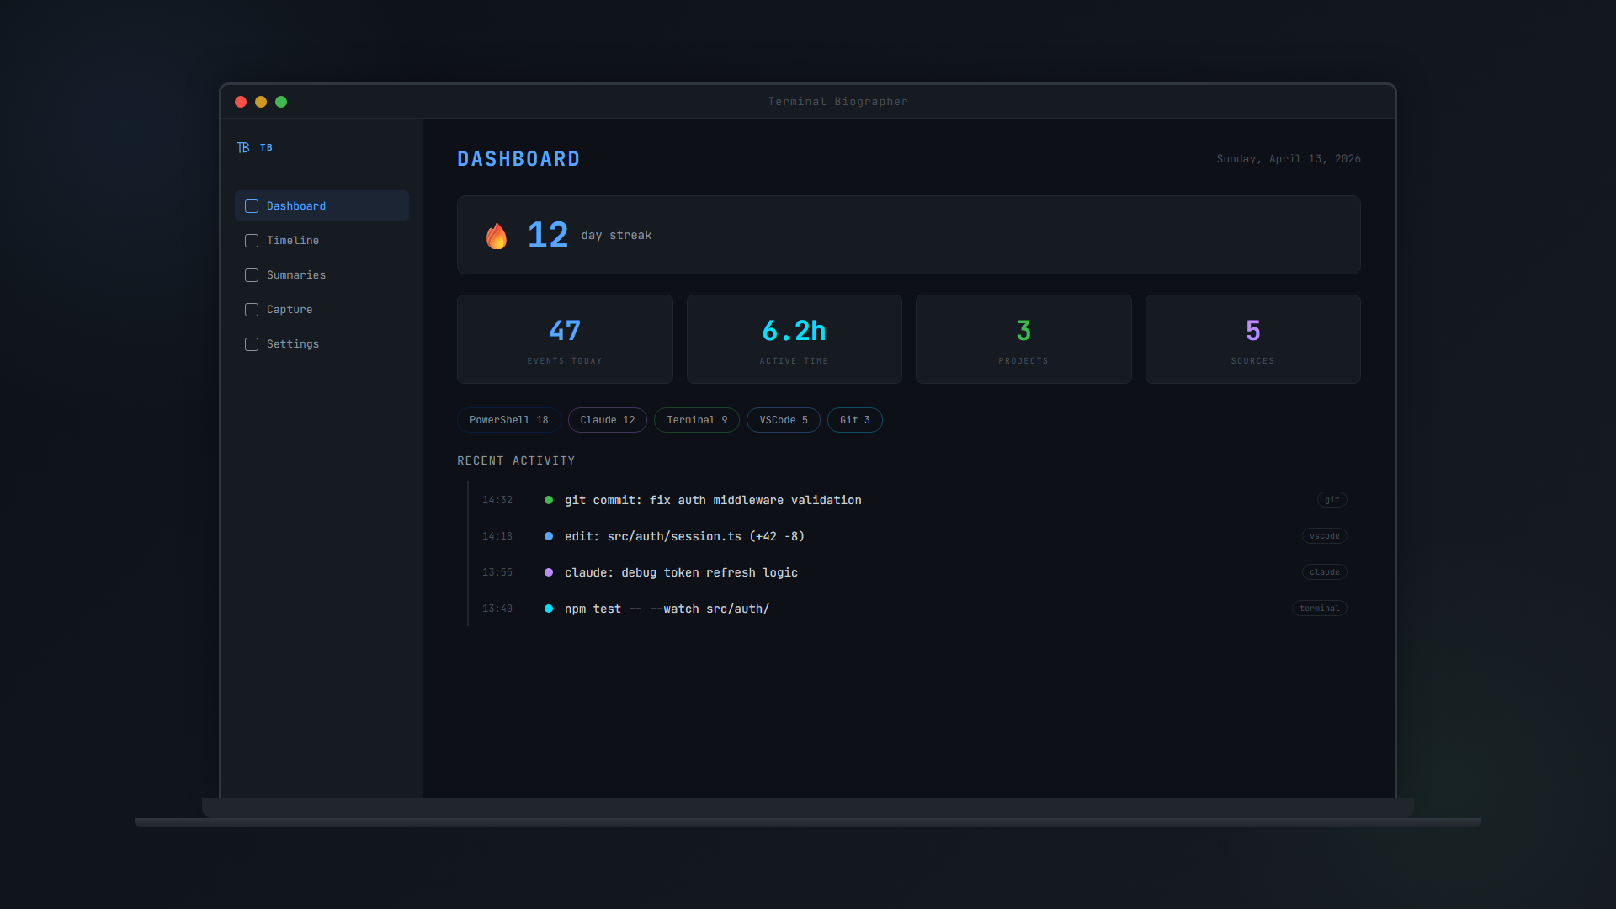
Task: Click the flame streak emoji
Action: click(497, 236)
